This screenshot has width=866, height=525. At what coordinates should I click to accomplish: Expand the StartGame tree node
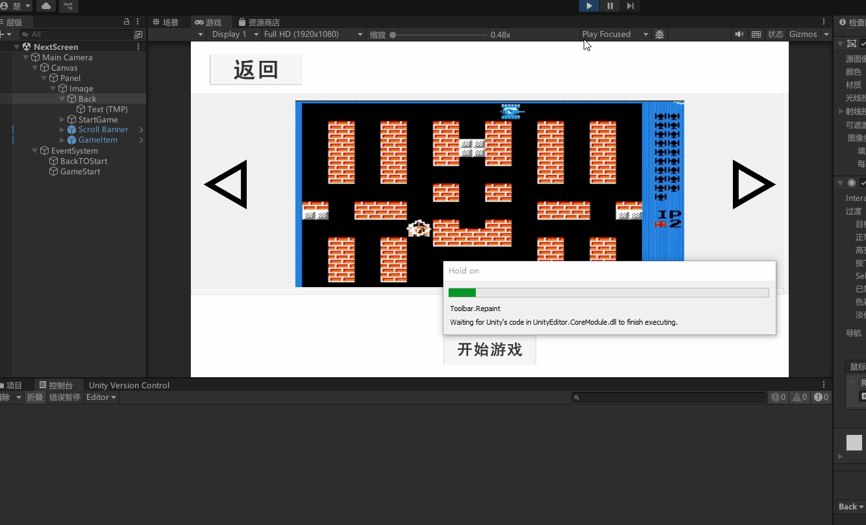coord(62,119)
